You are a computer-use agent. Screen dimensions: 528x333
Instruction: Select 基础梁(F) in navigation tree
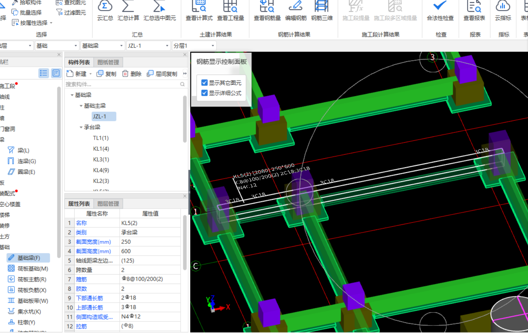pos(28,258)
